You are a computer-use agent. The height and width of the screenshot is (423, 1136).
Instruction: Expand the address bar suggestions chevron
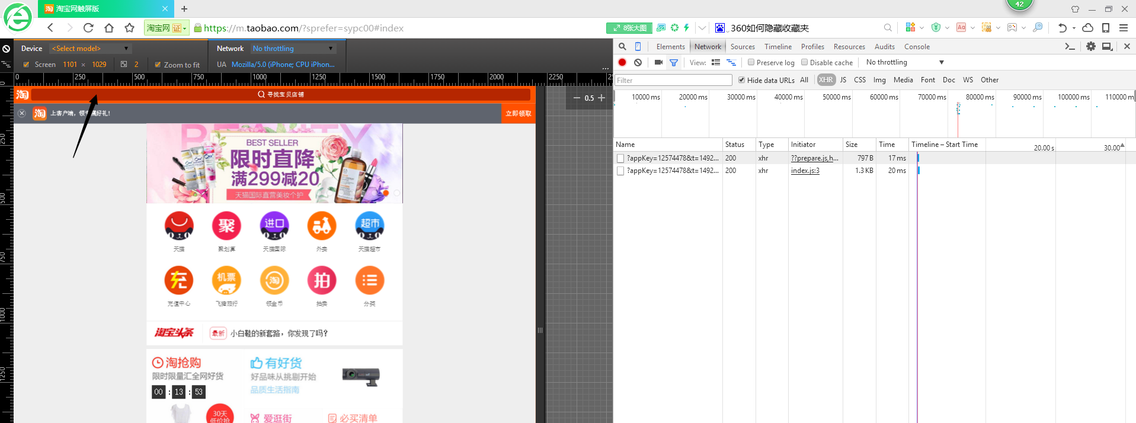tap(702, 28)
